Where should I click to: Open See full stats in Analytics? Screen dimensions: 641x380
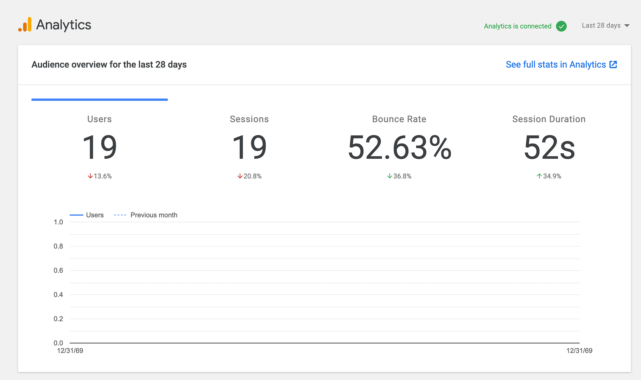point(556,64)
